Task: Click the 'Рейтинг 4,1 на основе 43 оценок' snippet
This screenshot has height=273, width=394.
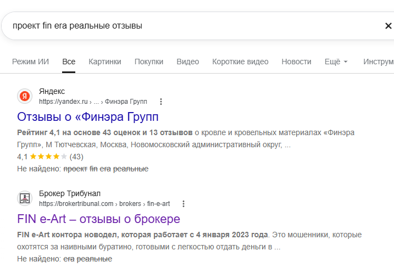Action: 105,132
